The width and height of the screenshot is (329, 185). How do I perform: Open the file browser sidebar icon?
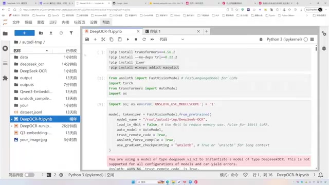pos(5,33)
